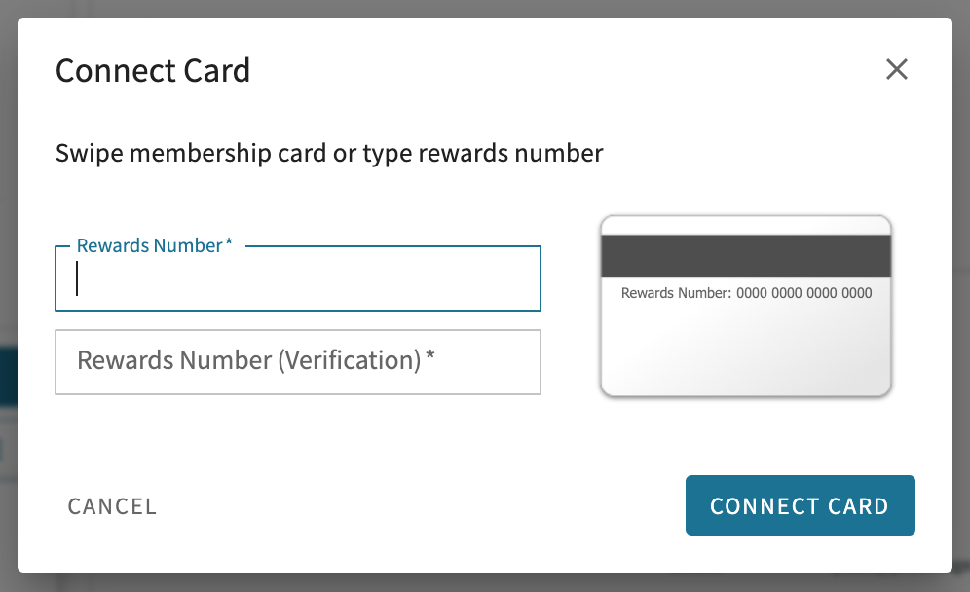Image resolution: width=970 pixels, height=592 pixels.
Task: Click the membership card illustration
Action: click(745, 306)
